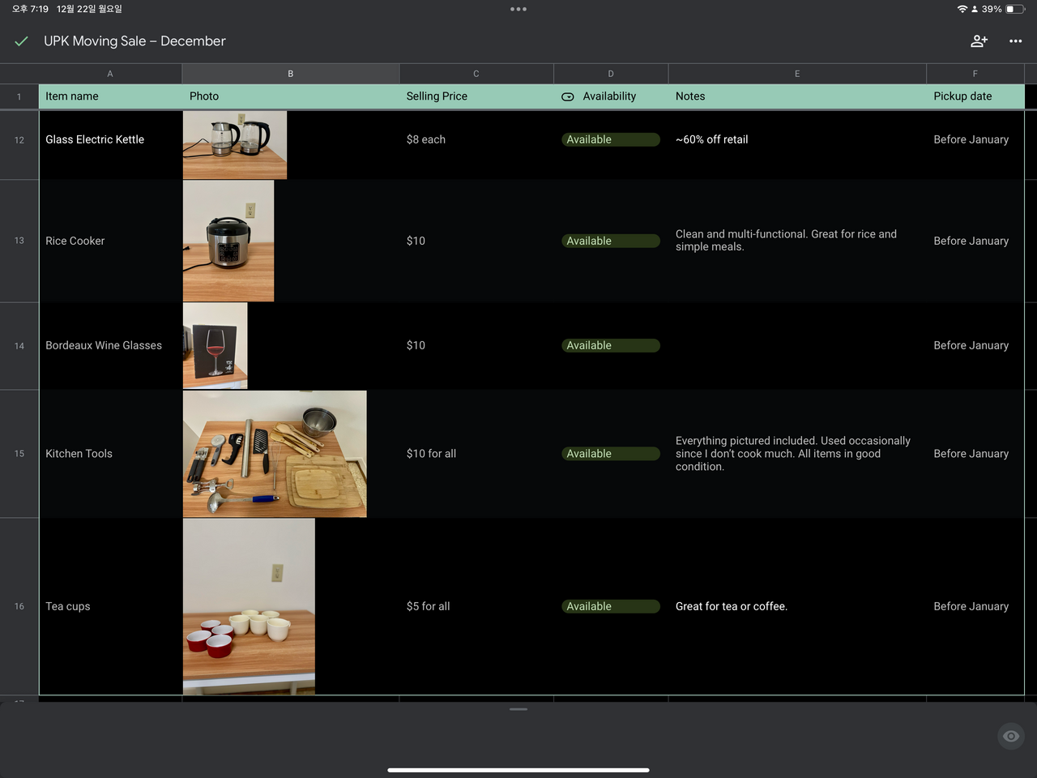Open Availability dropdown for Rice Cooker

tap(610, 242)
